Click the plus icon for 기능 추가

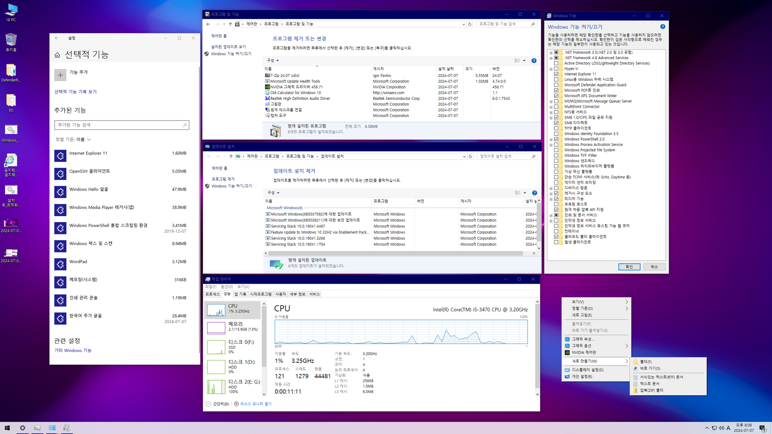(60, 75)
